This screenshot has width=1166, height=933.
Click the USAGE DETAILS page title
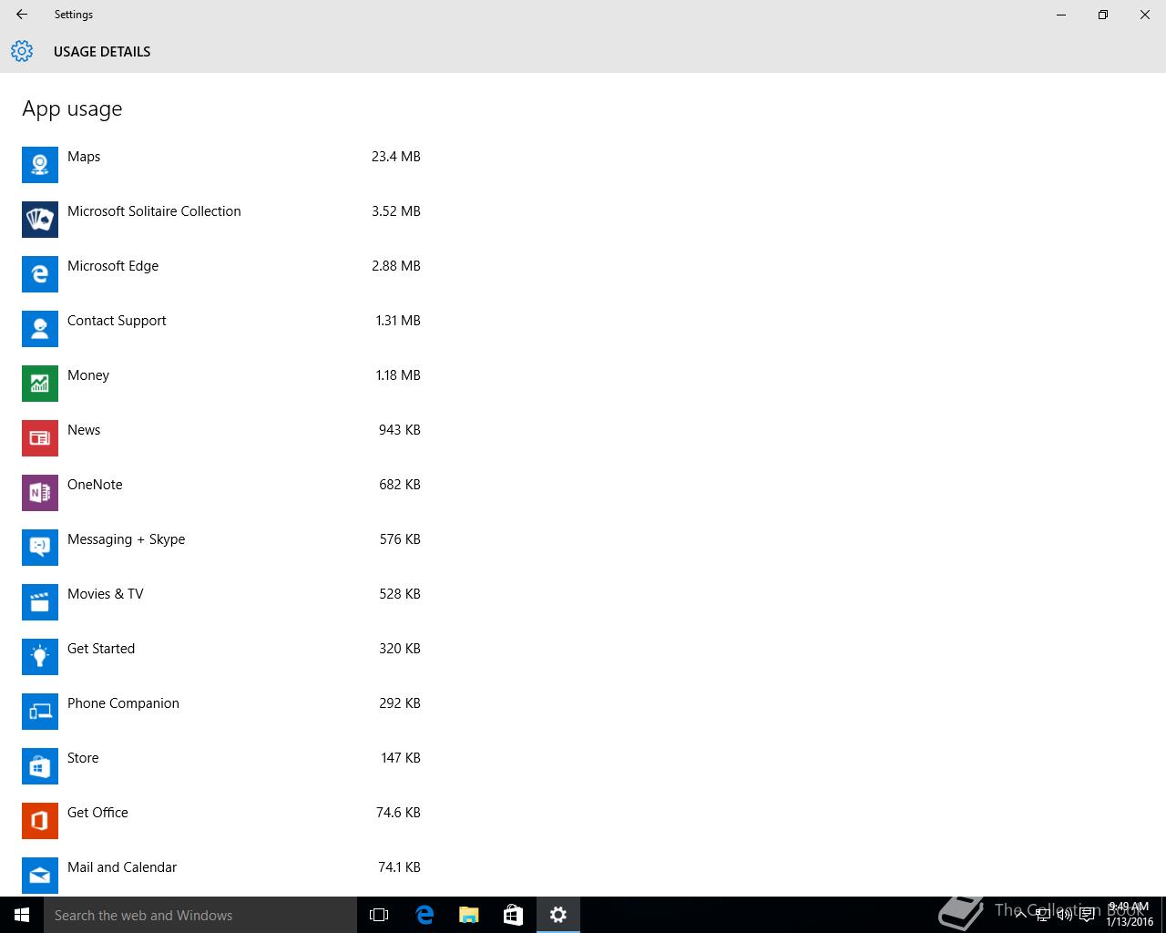(x=102, y=52)
